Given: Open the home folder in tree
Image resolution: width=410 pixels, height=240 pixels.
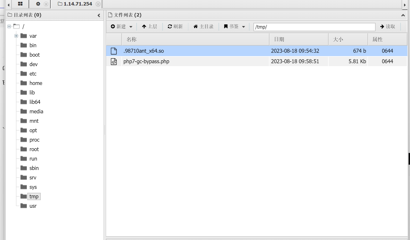Looking at the screenshot, I should pyautogui.click(x=36, y=83).
